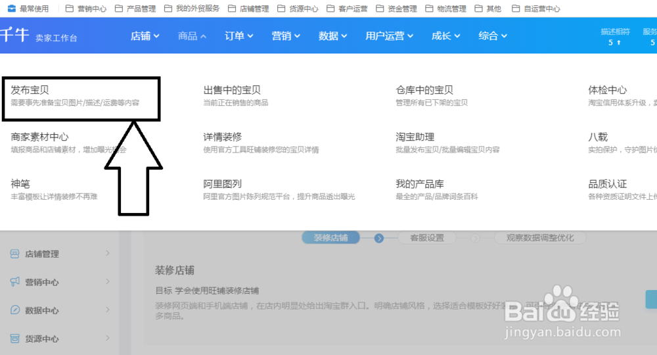Expand the 店铺 top menu
Viewport: 657px width, 355px height.
[145, 36]
